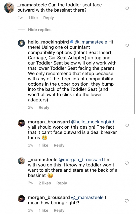Heart morgan_broussard's deal breaker comment
The image size is (136, 214).
127,125
